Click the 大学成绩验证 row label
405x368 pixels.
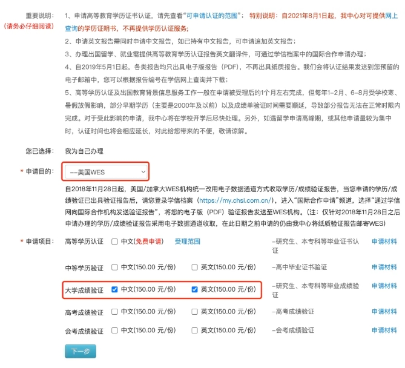coord(84,291)
